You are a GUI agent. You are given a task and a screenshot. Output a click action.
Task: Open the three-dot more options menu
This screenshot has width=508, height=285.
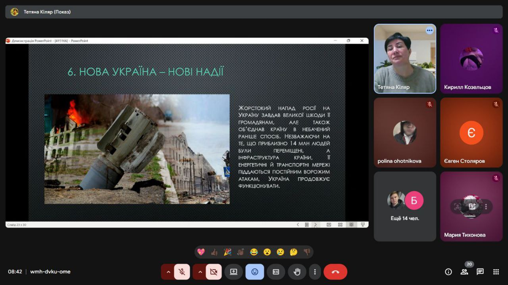click(x=315, y=272)
